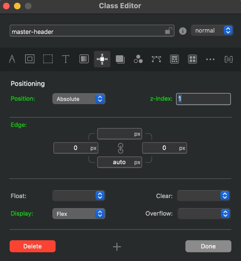Select the three-circles filter icon

click(x=138, y=59)
